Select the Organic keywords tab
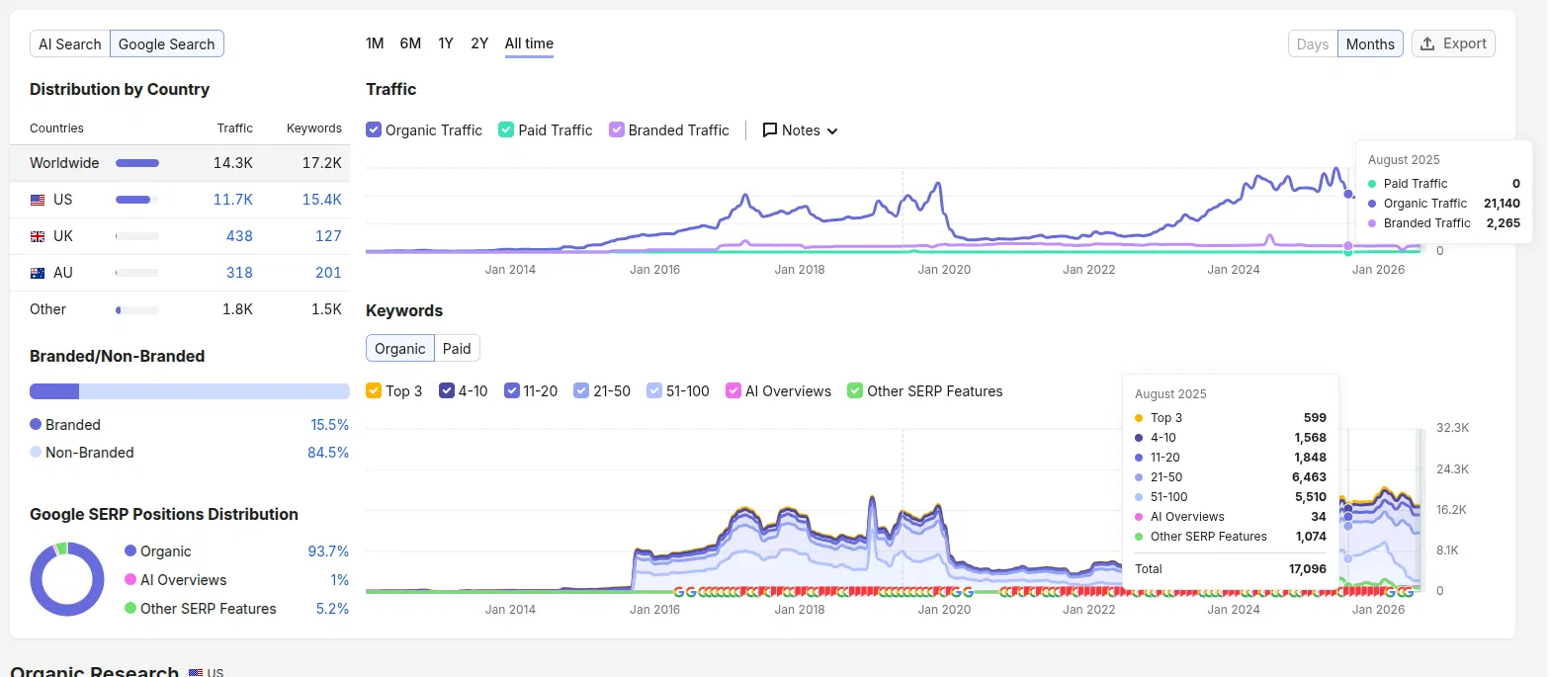The width and height of the screenshot is (1550, 677). click(400, 348)
